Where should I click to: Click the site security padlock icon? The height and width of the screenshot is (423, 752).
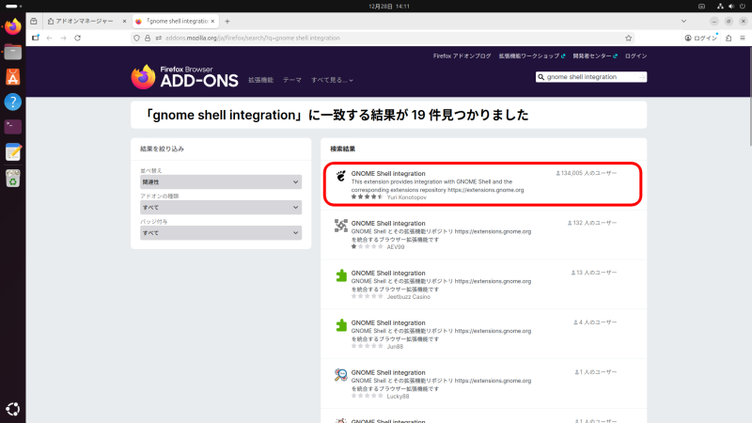148,38
